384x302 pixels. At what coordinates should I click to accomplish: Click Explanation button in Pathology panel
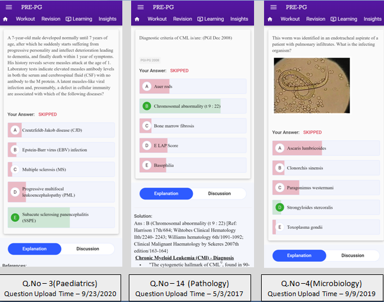(166, 194)
